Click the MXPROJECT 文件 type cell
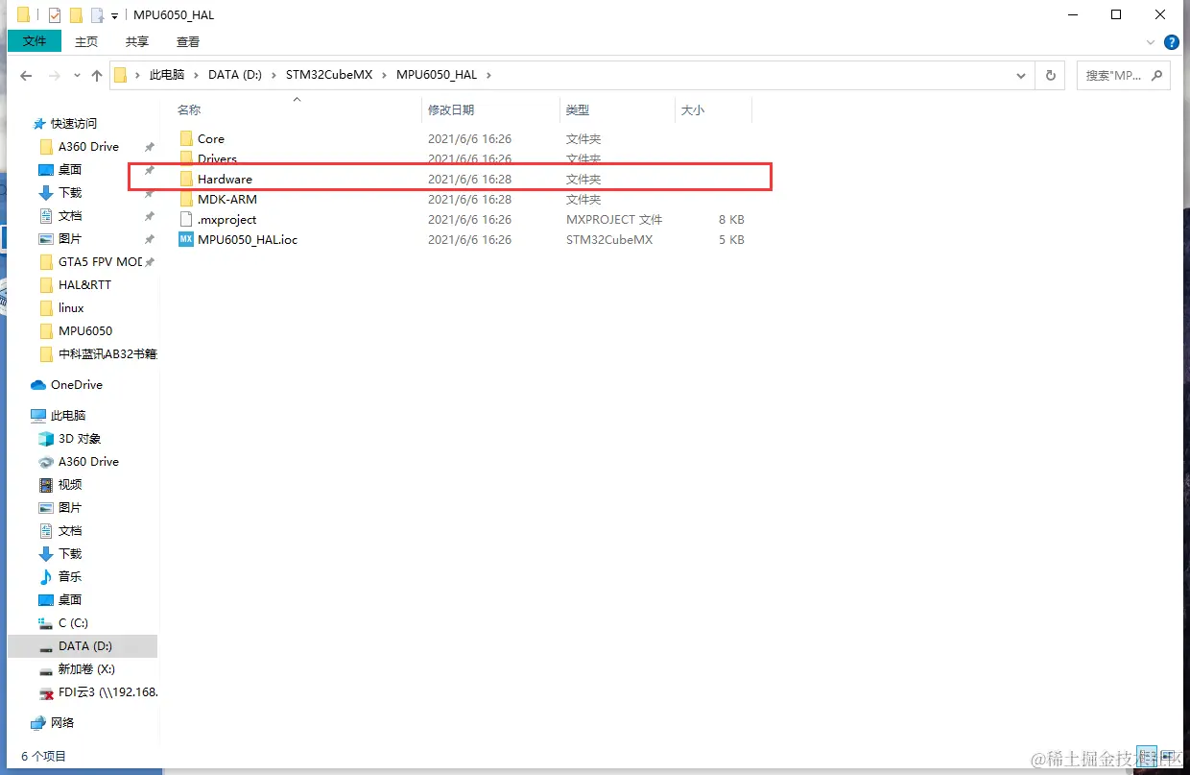 [614, 220]
